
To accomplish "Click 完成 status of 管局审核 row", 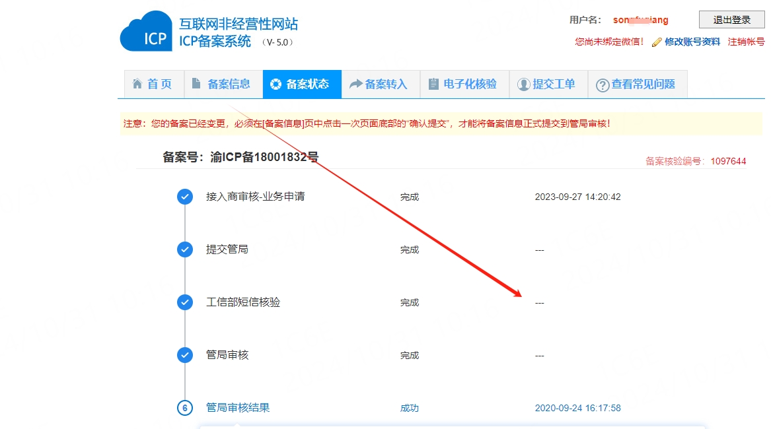I will [x=409, y=355].
